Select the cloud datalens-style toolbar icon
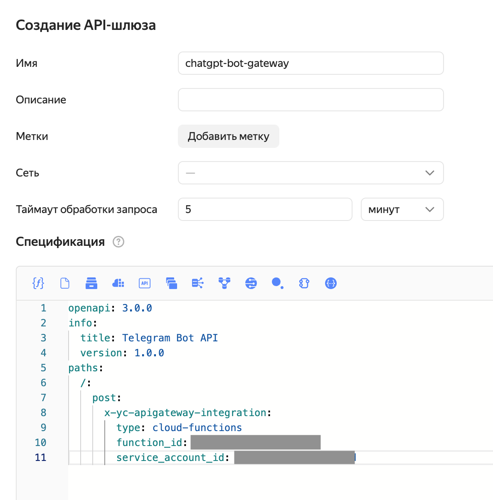Viewport: 493px width, 500px height. (118, 283)
